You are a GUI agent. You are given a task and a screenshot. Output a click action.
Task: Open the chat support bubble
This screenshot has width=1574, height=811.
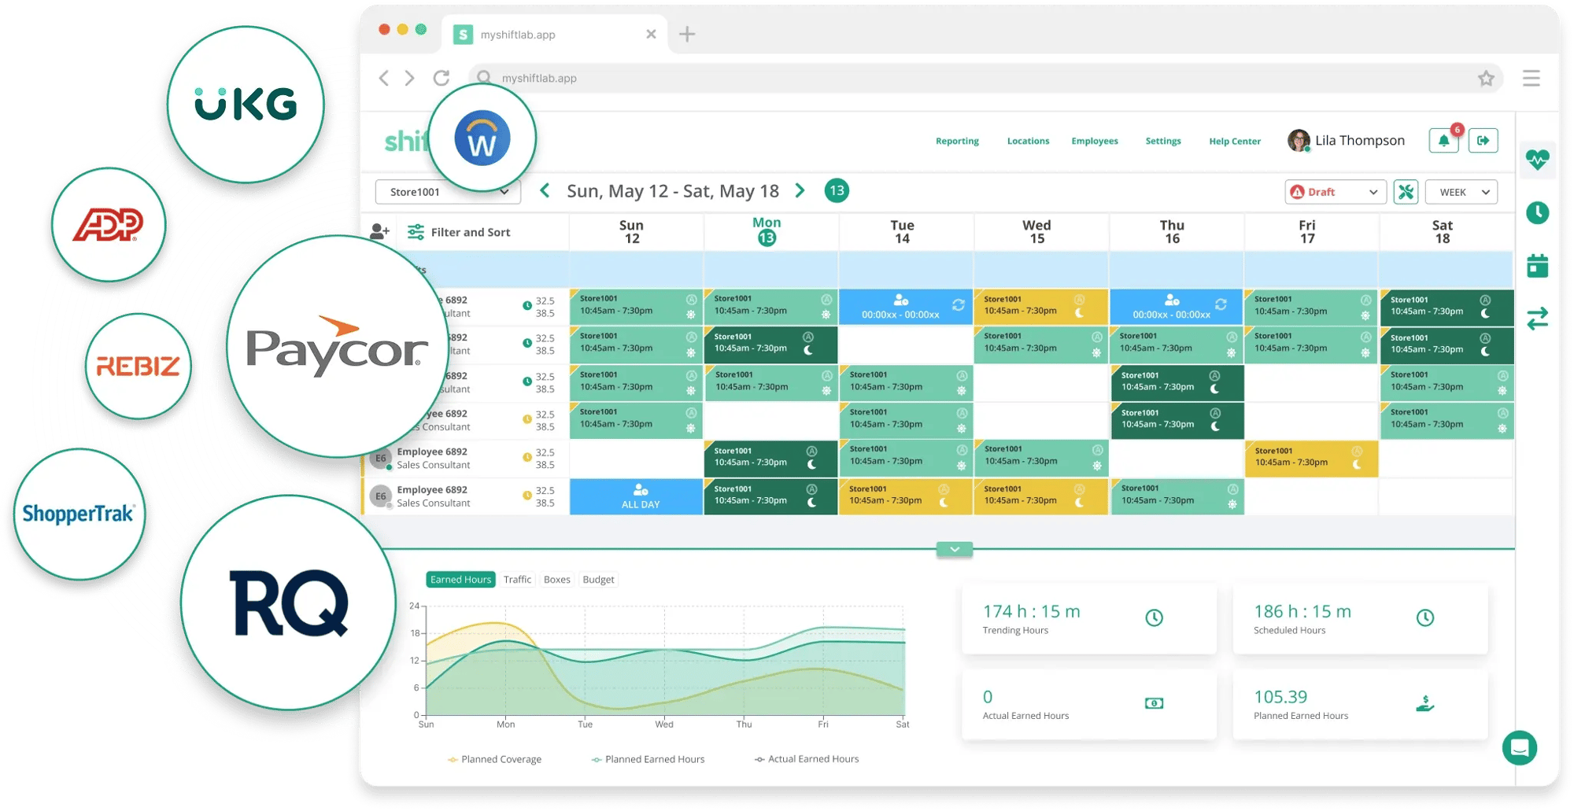[x=1519, y=747]
